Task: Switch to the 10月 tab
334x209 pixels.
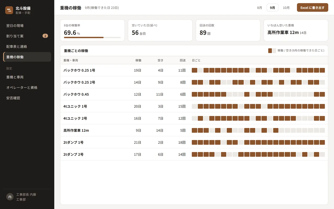Action: 286,8
